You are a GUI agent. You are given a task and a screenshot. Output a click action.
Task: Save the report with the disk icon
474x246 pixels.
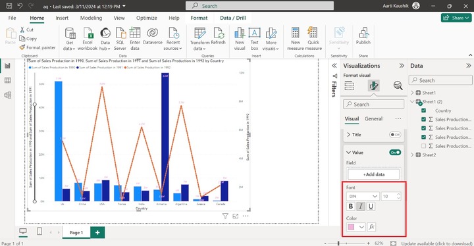9,6
